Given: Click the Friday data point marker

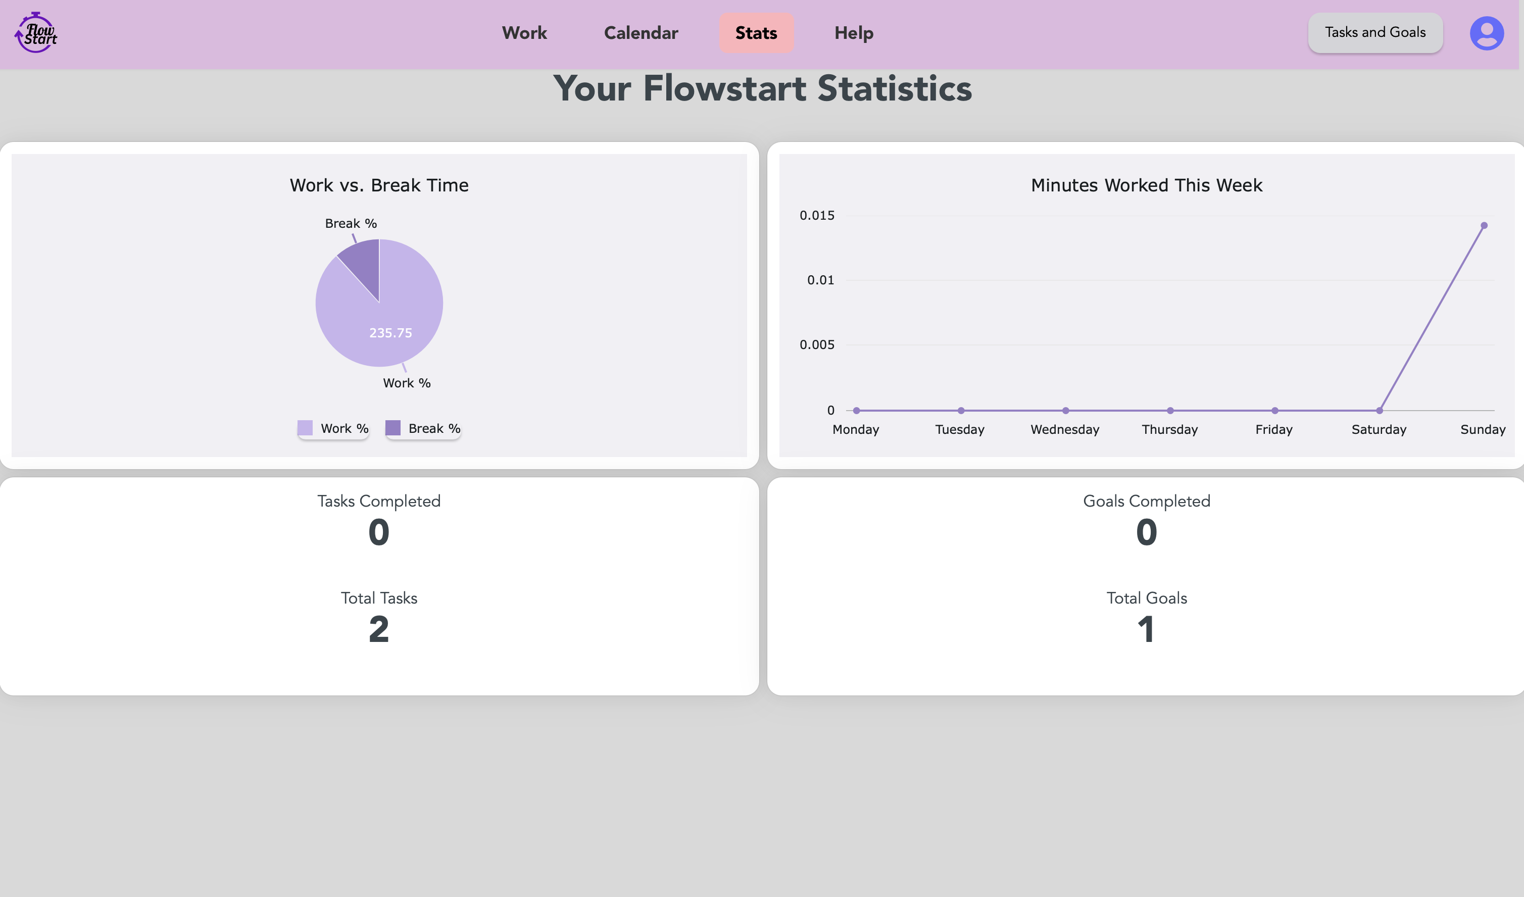Looking at the screenshot, I should pyautogui.click(x=1274, y=411).
